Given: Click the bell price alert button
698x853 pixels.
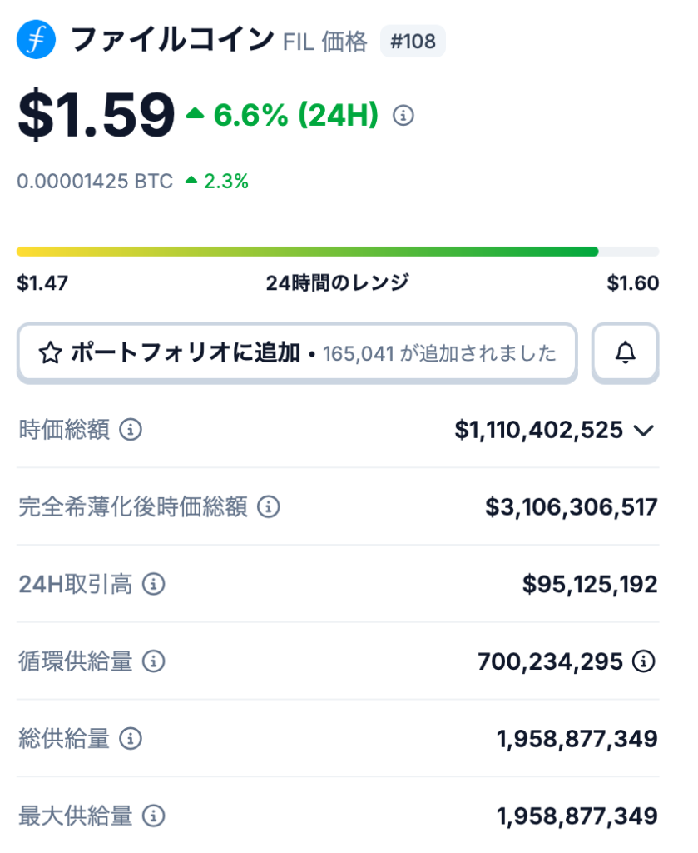Looking at the screenshot, I should 625,353.
